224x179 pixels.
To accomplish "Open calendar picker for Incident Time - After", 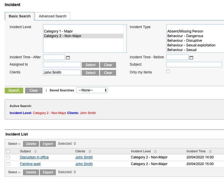I will pos(68,57).
